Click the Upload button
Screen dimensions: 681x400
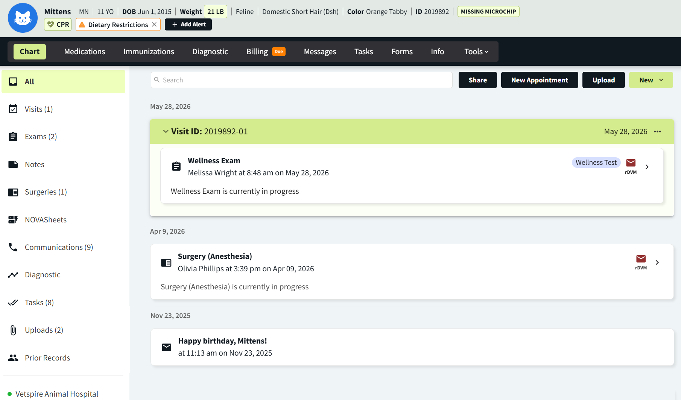603,80
